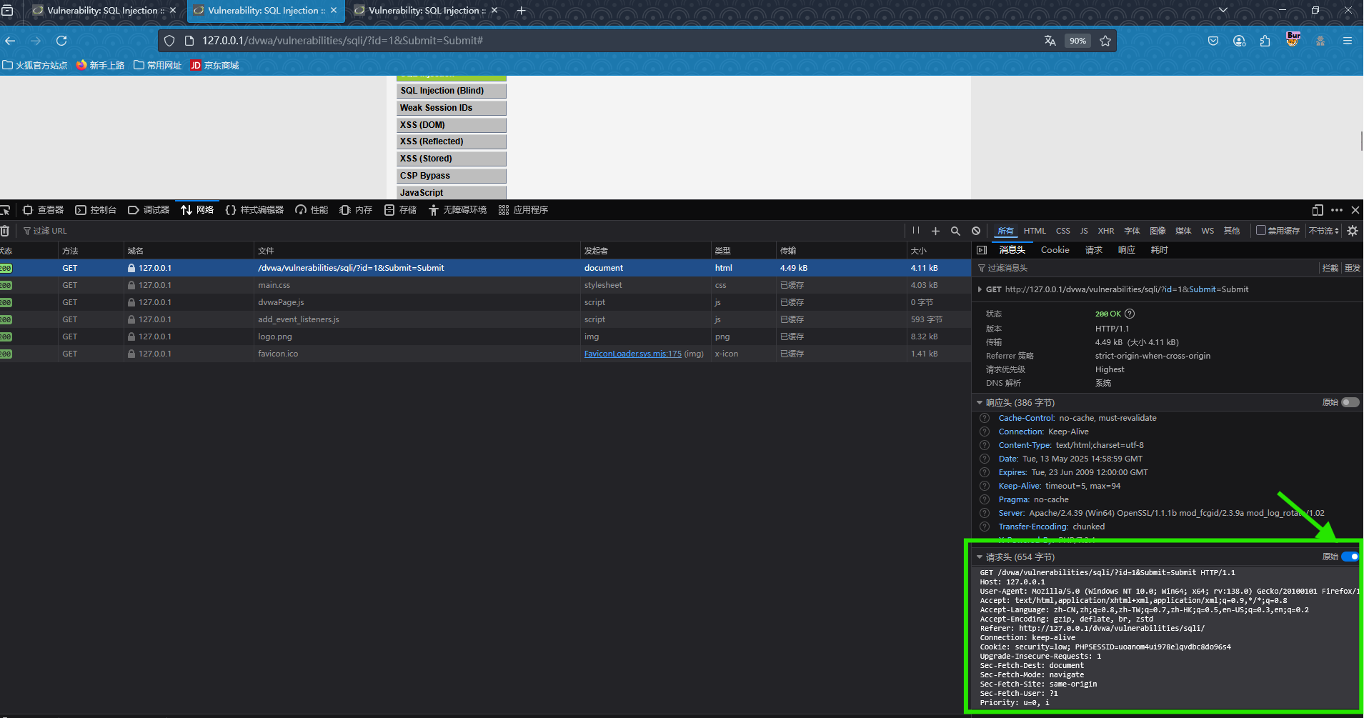Open the 耗时 tab in request details
Screen dimensions: 1364x718
(1160, 250)
